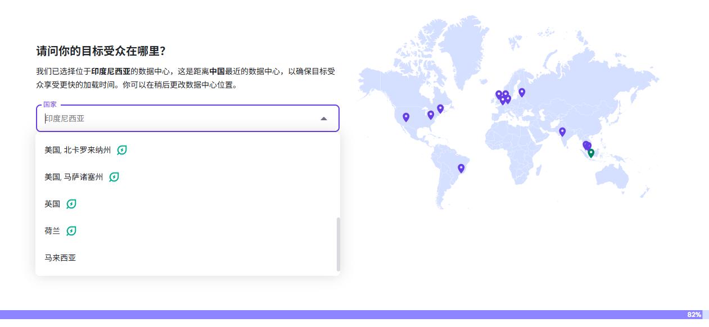This screenshot has width=709, height=327.
Task: Click the green eco icon beside 美国, 北卡罗来纳州
Action: [122, 150]
